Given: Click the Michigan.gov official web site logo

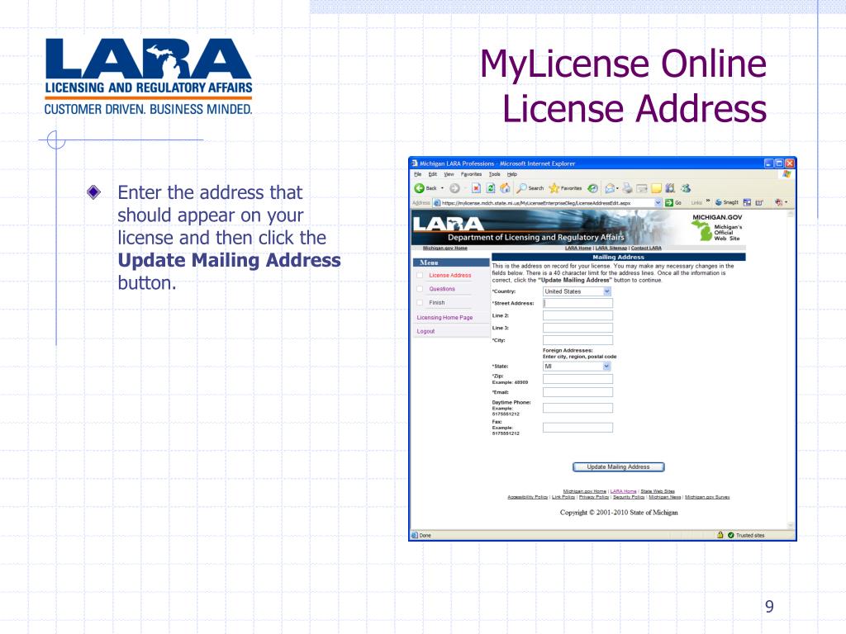Looking at the screenshot, I should 716,228.
